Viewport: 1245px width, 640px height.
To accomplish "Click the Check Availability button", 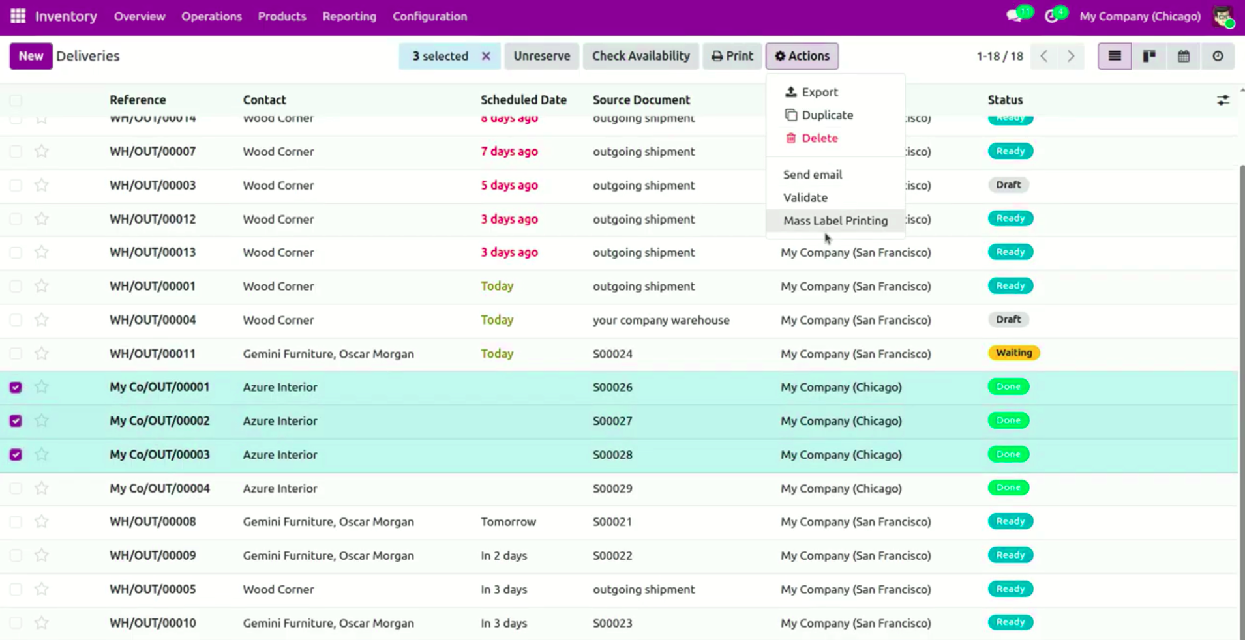I will tap(640, 56).
